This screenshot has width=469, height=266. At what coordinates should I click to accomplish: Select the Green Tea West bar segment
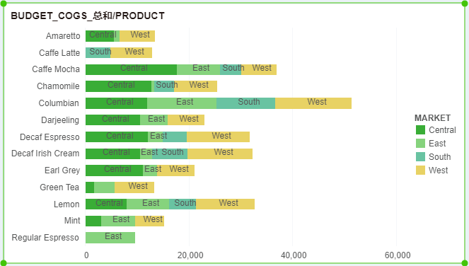134,187
